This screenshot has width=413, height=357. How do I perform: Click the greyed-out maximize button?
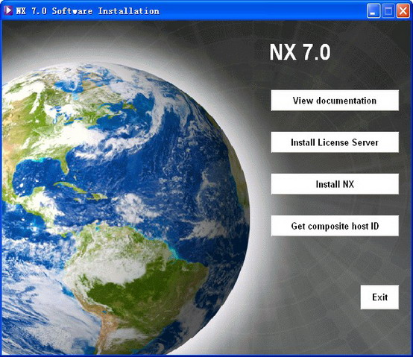(x=388, y=11)
